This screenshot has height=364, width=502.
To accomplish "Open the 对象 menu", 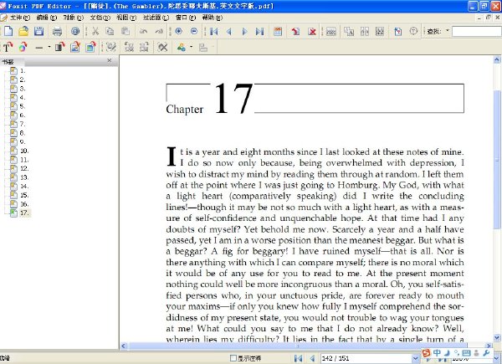I will (74, 18).
